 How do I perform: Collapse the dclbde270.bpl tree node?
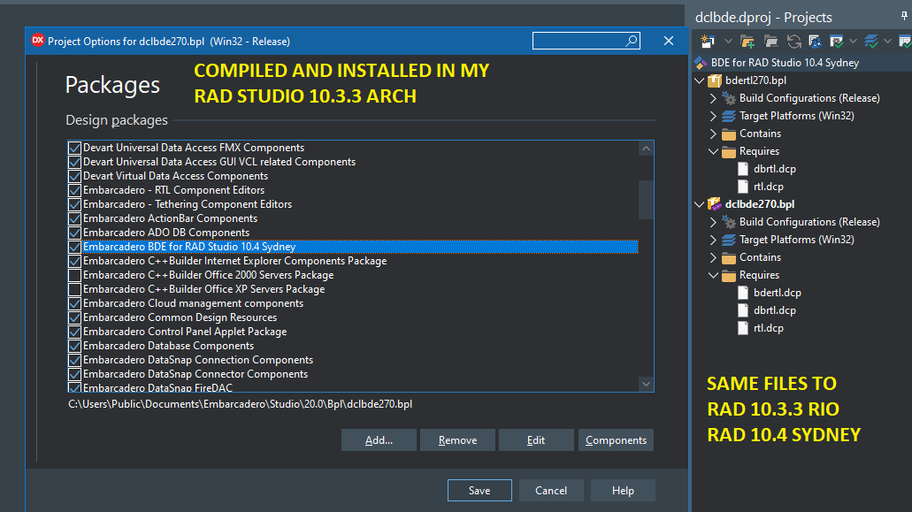(x=700, y=204)
